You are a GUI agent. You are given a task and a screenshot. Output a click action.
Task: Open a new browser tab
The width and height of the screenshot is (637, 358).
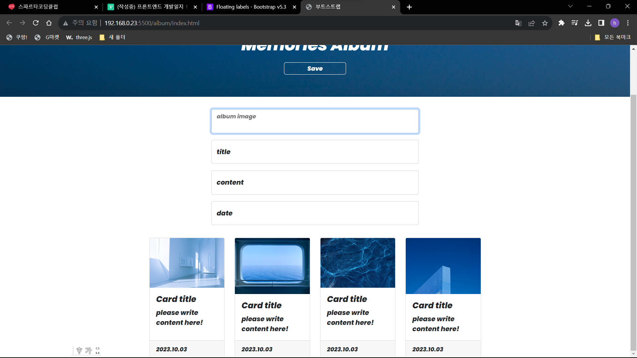(x=409, y=7)
